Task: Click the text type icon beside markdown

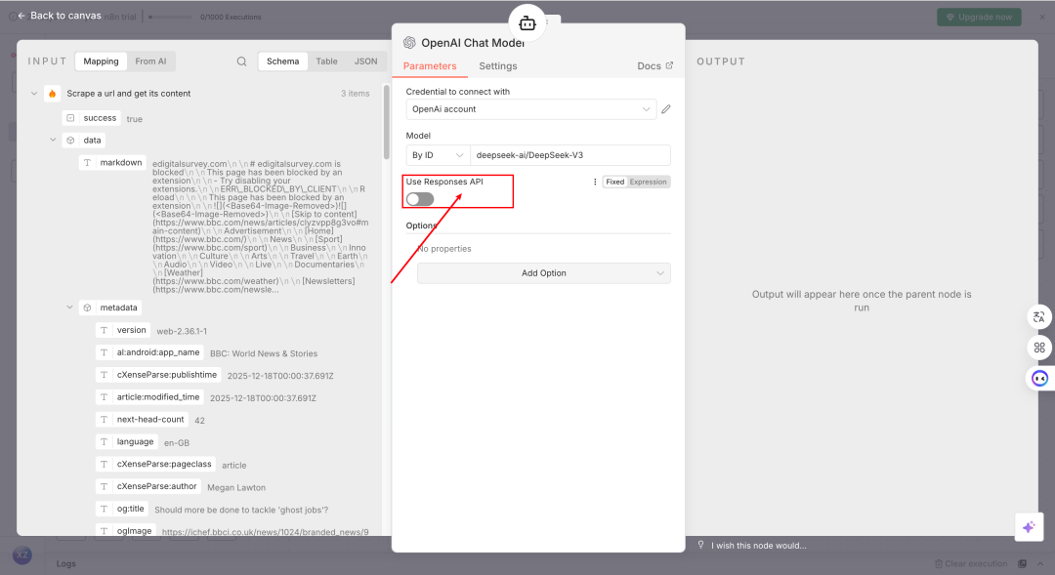Action: 88,162
